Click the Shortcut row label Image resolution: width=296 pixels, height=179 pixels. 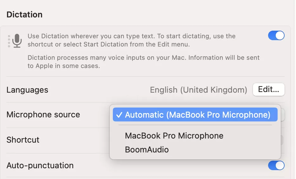[x=23, y=140]
